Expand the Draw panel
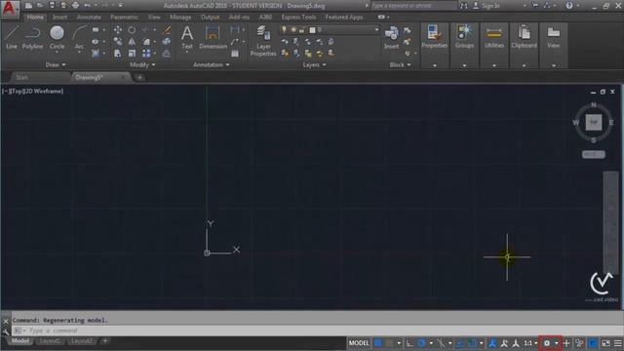The width and height of the screenshot is (624, 351). tap(56, 65)
